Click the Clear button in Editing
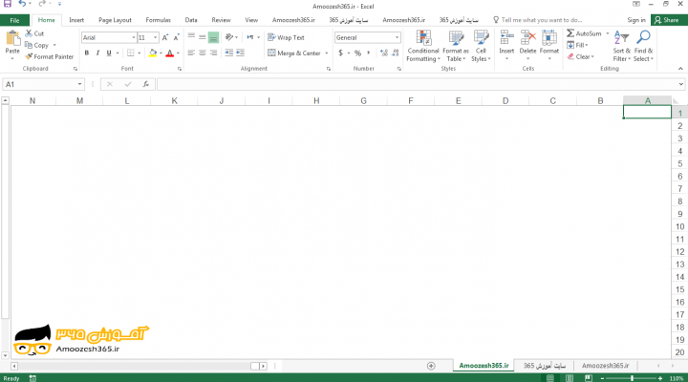Screen dimensions: 688x382 point(580,56)
